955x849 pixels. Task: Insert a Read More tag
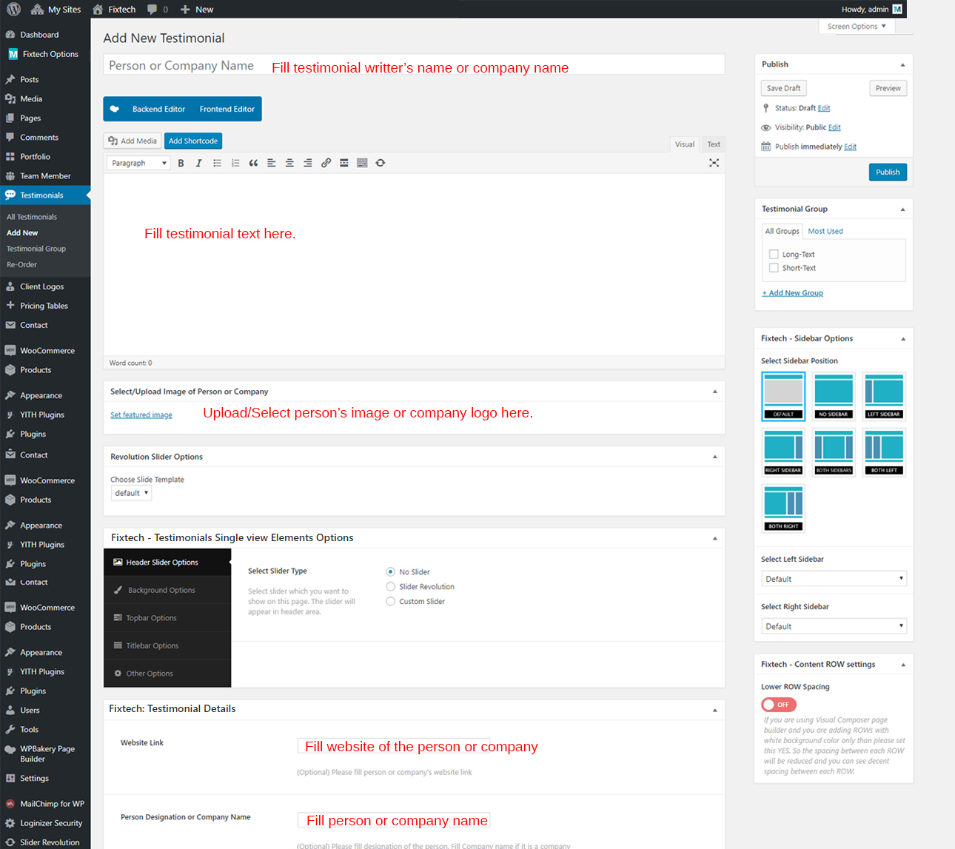tap(344, 163)
